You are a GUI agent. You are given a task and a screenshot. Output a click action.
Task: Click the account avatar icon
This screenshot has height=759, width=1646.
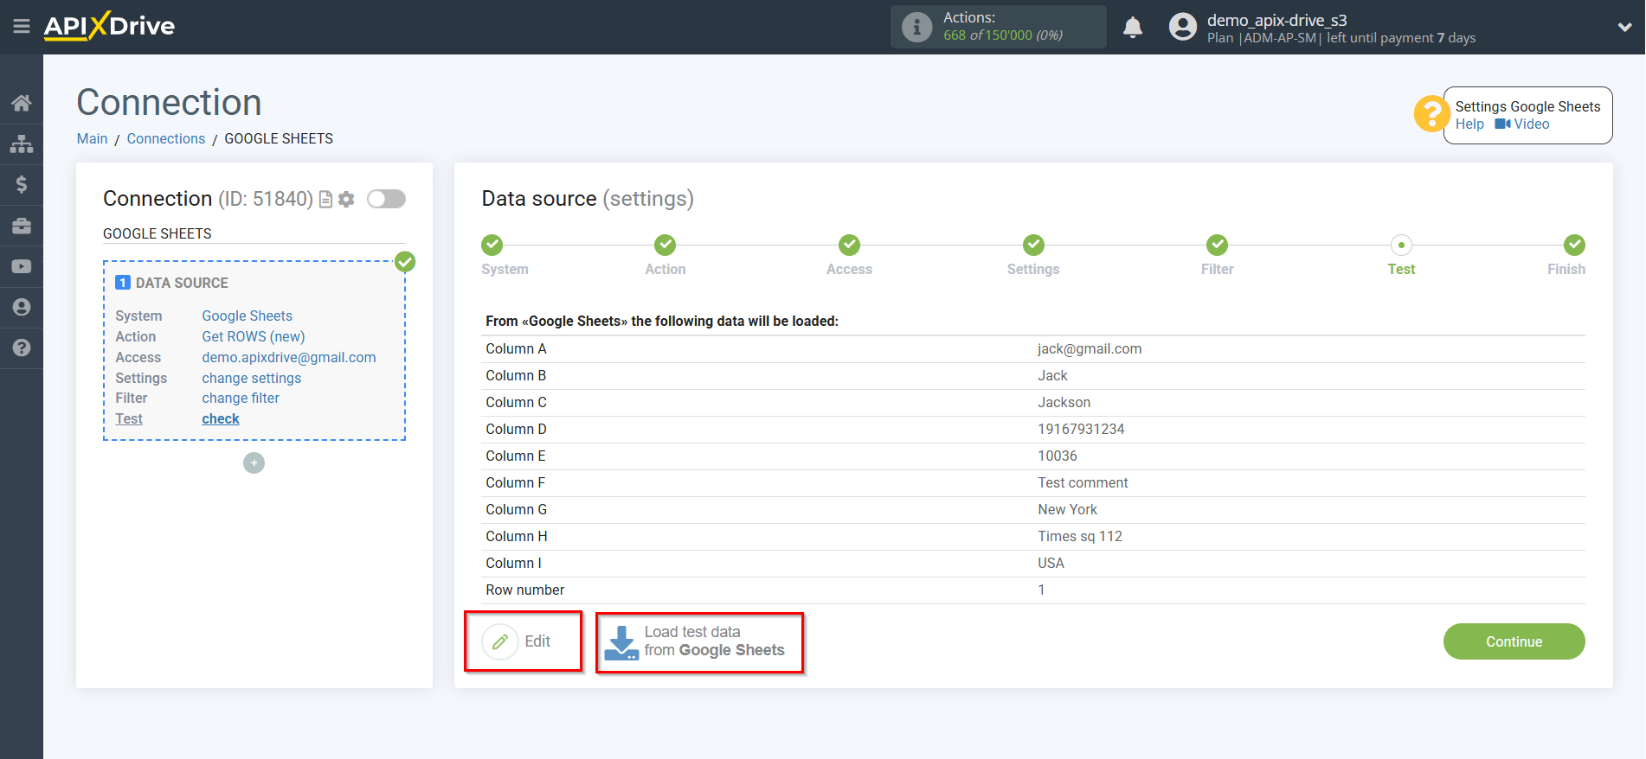(x=1182, y=27)
